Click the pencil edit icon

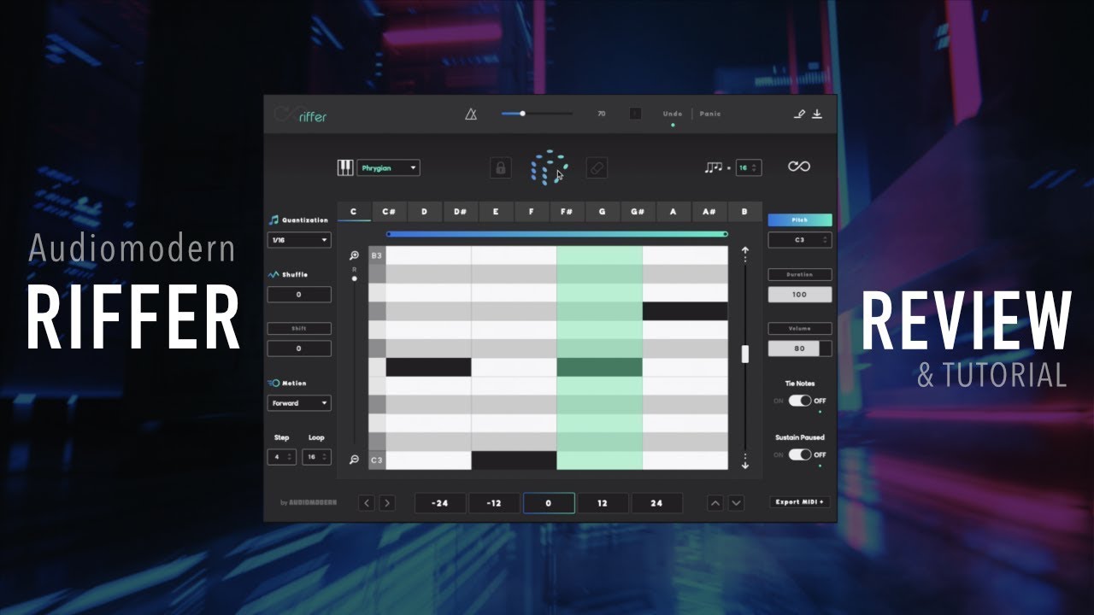click(x=800, y=114)
